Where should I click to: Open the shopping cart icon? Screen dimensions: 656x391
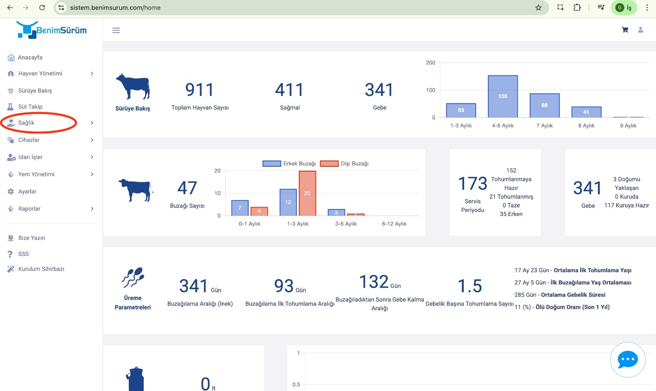tap(625, 30)
